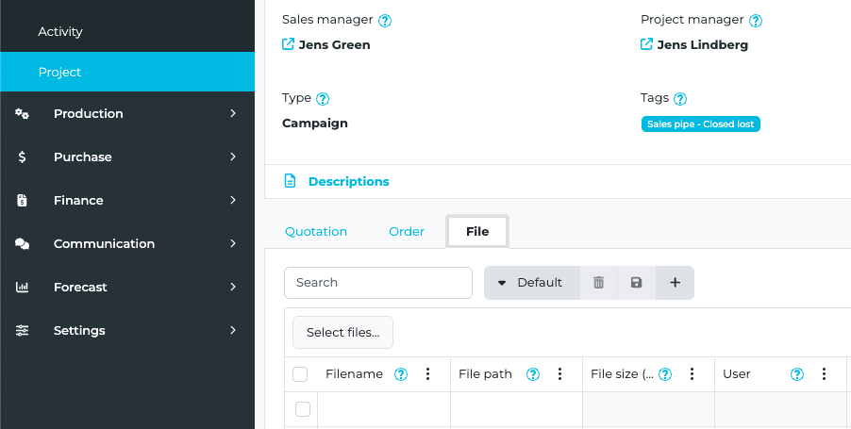Open Jens Green sales manager link
The width and height of the screenshot is (851, 429).
(334, 44)
